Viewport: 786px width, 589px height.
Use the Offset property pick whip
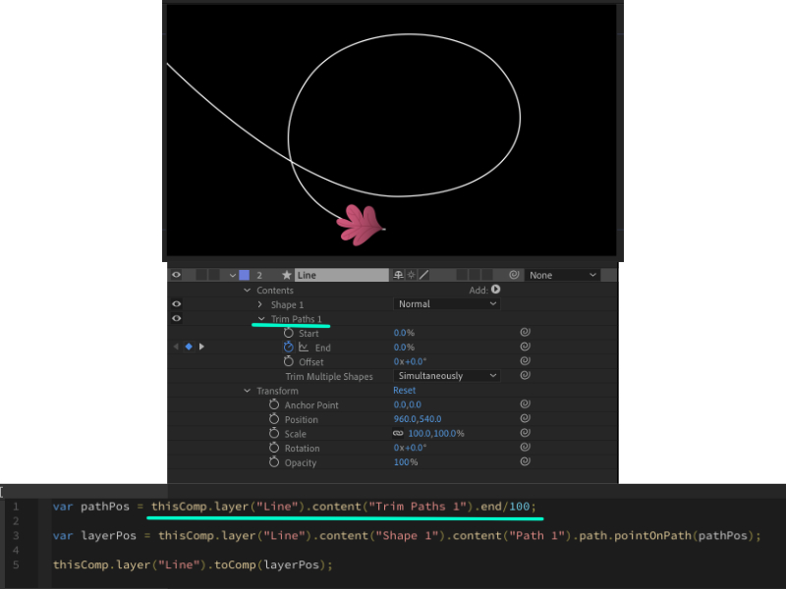tap(525, 361)
